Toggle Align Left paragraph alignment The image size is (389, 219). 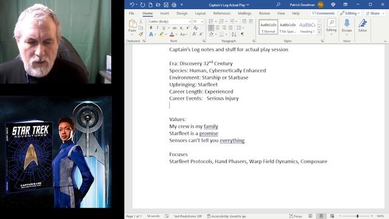(x=211, y=28)
